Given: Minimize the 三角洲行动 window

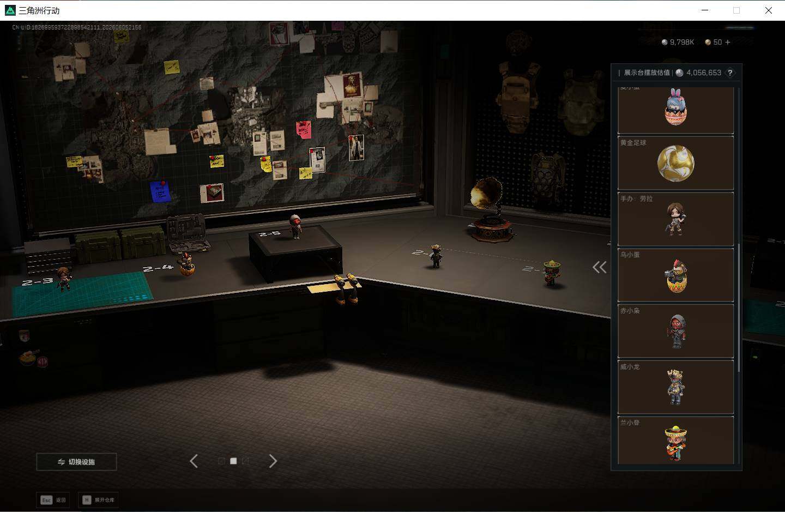Looking at the screenshot, I should tap(705, 10).
